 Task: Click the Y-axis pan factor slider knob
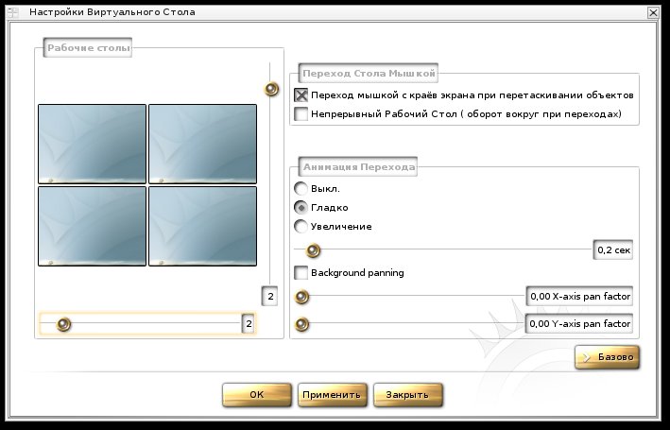(301, 324)
